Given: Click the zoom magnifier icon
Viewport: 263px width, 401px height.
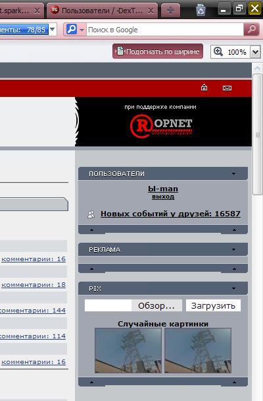Looking at the screenshot, I should [x=218, y=51].
